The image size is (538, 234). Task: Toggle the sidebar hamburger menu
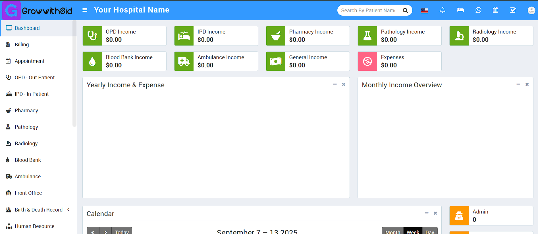point(85,10)
